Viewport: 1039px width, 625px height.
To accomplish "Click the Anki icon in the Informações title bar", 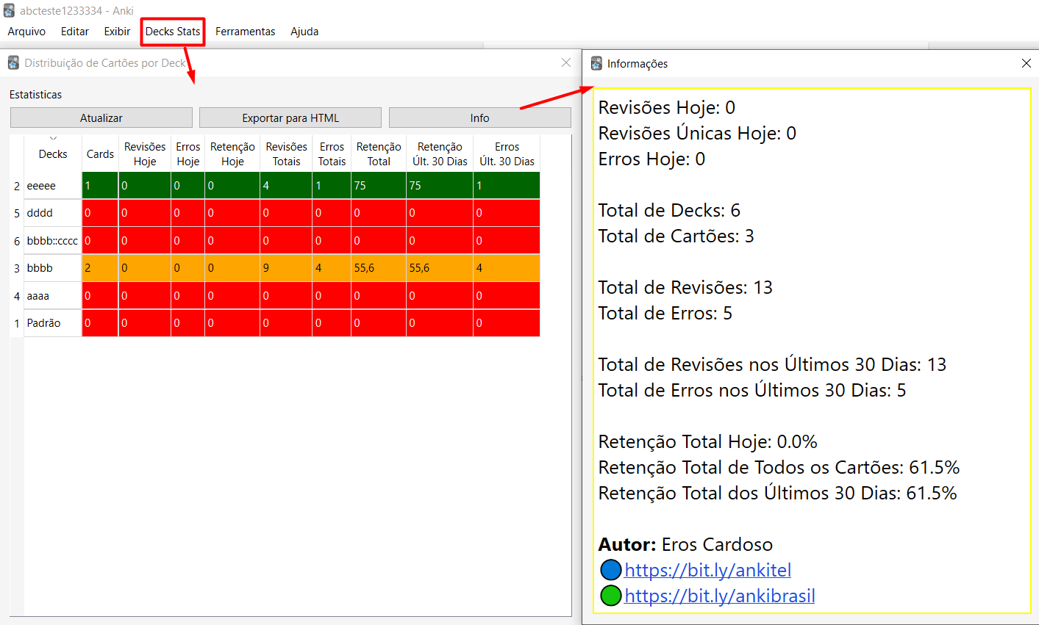I will pos(596,64).
